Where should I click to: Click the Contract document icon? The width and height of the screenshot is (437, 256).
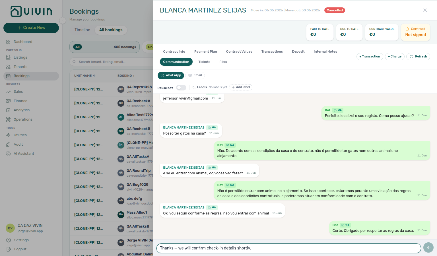coord(407,29)
